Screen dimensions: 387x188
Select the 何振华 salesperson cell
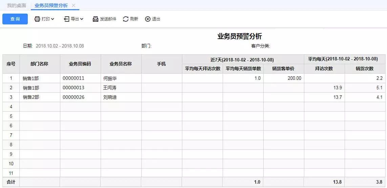click(110, 78)
